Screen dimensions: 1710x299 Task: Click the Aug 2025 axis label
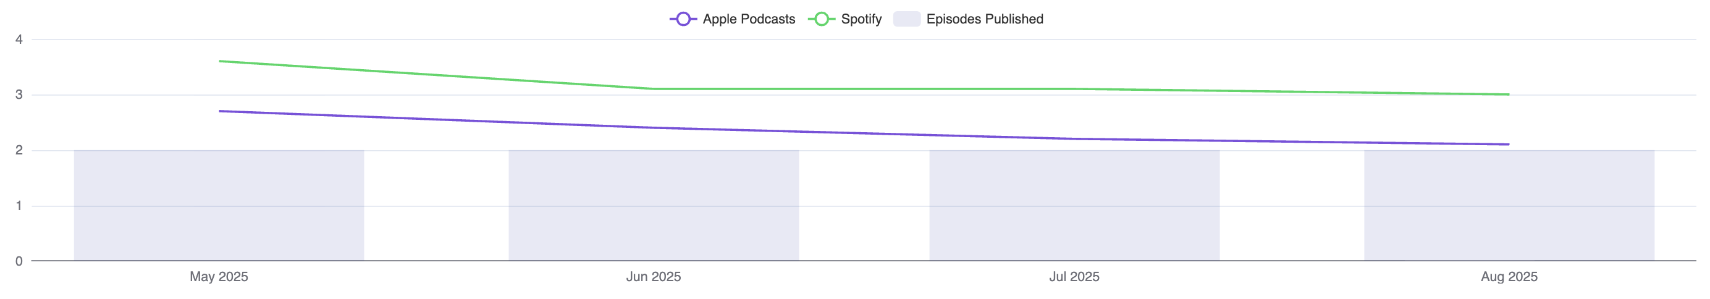(1509, 276)
